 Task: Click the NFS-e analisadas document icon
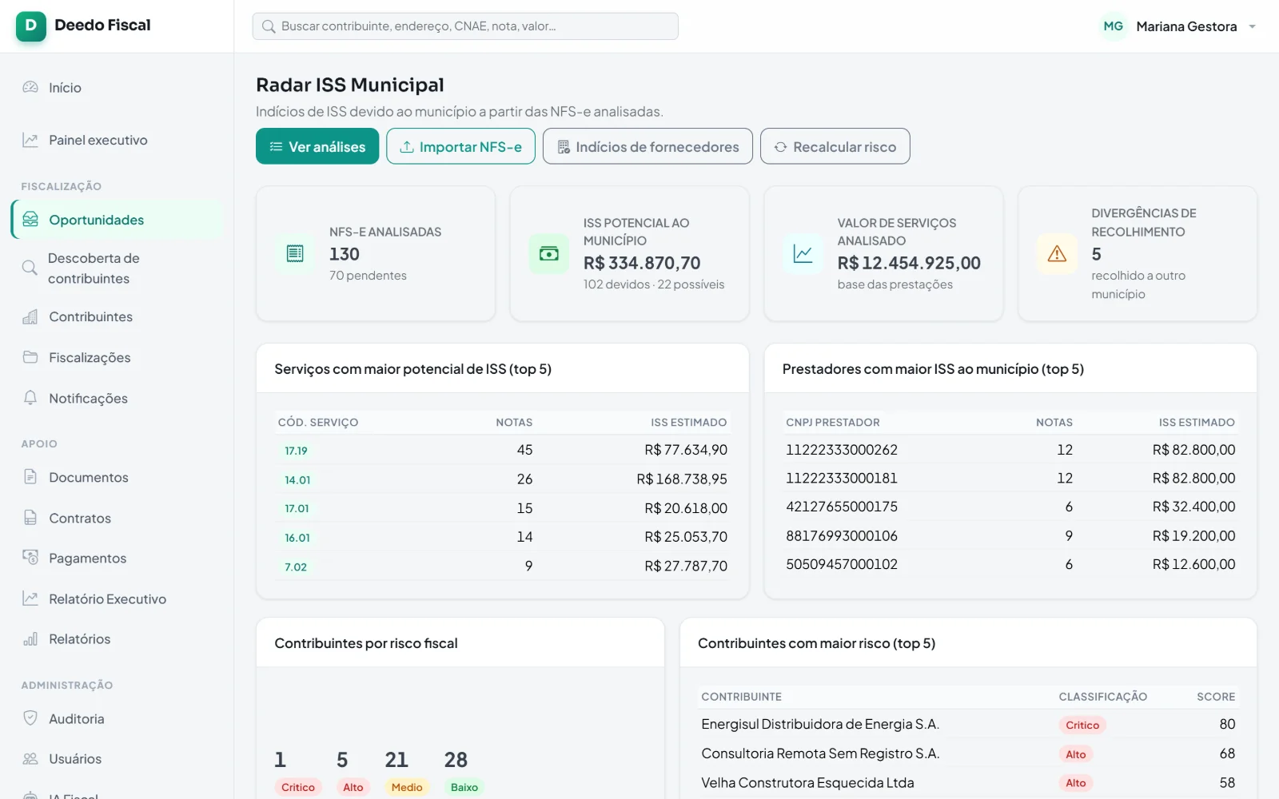(295, 254)
